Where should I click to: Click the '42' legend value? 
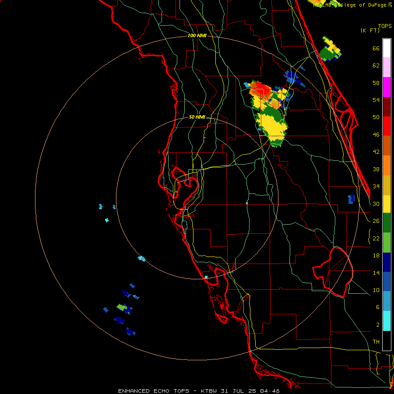coord(376,152)
